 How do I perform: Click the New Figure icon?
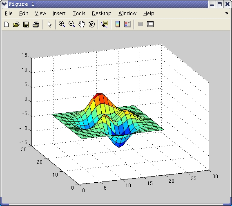(6, 24)
